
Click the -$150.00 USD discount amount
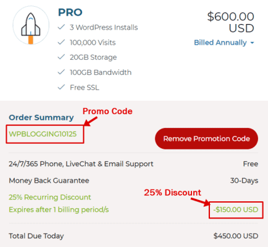pos(236,210)
